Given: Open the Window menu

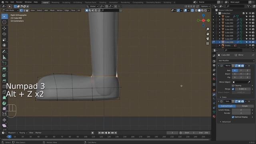Looking at the screenshot, I should pos(28,2).
